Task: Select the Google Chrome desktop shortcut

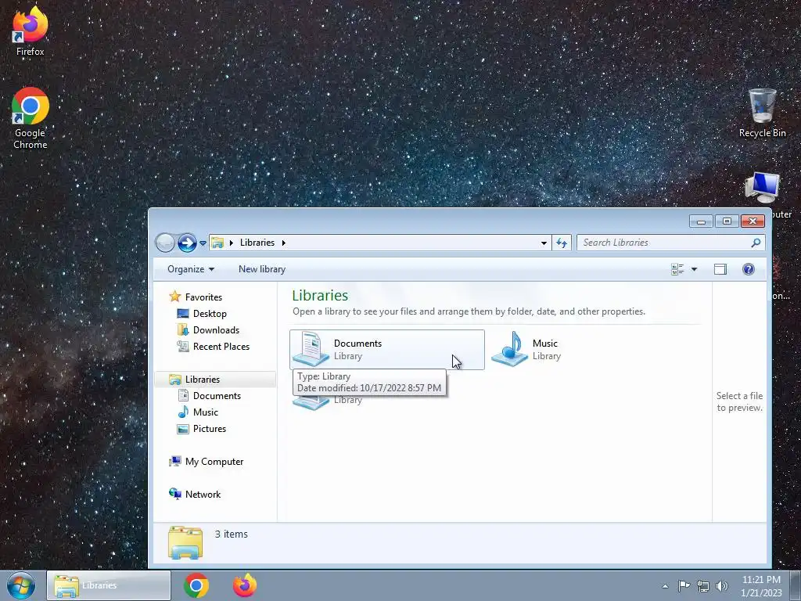Action: pyautogui.click(x=31, y=118)
